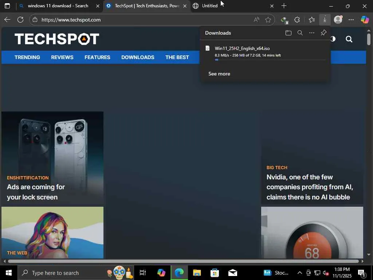
Task: Click the download status text 8.3 MB/s
Action: click(x=248, y=55)
